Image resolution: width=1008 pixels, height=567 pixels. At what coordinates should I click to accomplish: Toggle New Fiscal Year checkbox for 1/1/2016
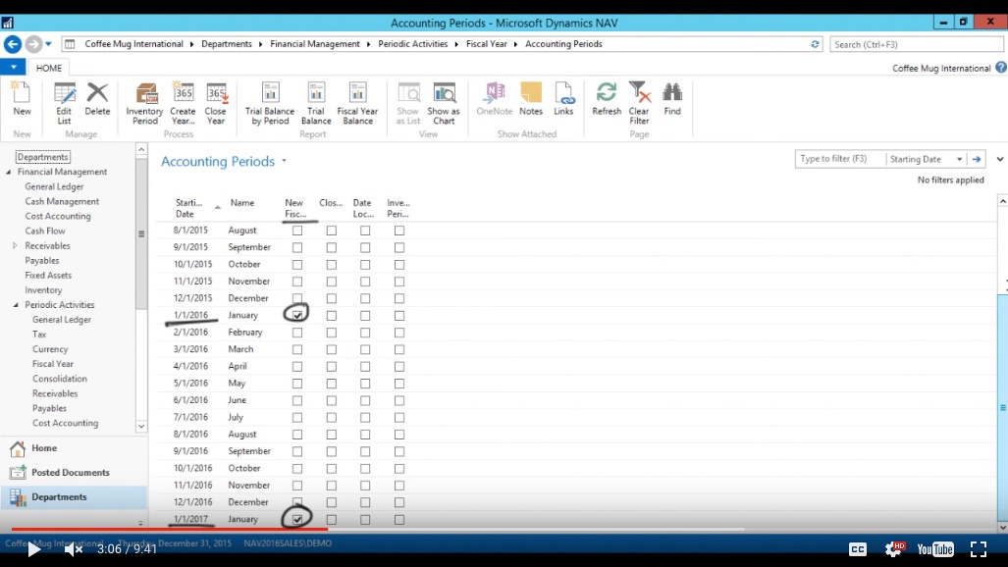coord(297,315)
